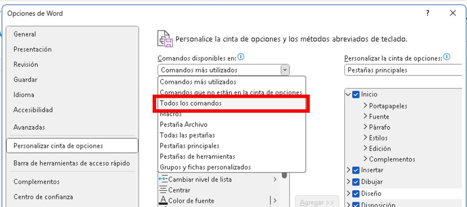Click info icon beside Comandos disponibles en
The image size is (467, 207).
click(241, 57)
